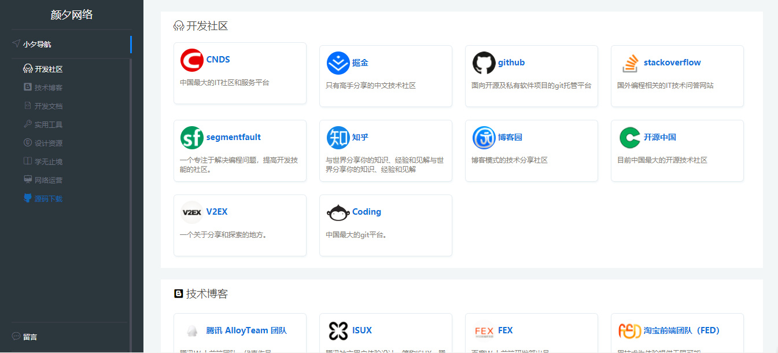Image resolution: width=778 pixels, height=353 pixels.
Task: Click description 中国最大的git平台。
Action: [x=356, y=235]
